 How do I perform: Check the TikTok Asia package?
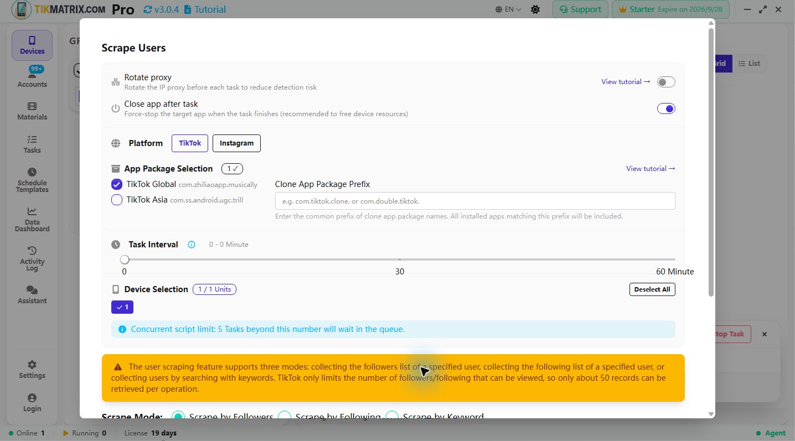pos(117,200)
